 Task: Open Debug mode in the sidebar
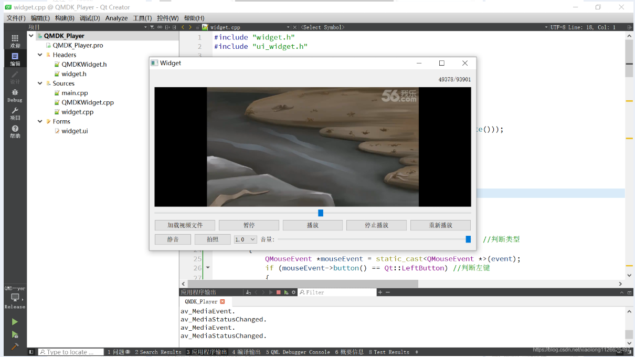(x=15, y=95)
